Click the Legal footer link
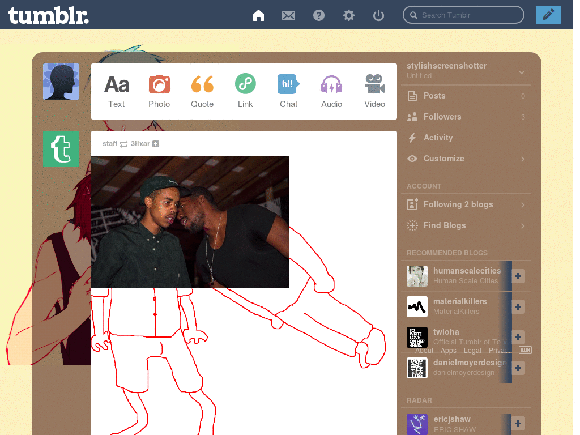Screen dimensions: 580x435 [472, 350]
